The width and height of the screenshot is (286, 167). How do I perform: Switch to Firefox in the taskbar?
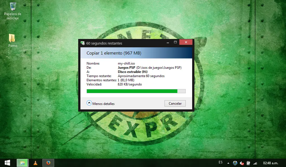coord(48,163)
